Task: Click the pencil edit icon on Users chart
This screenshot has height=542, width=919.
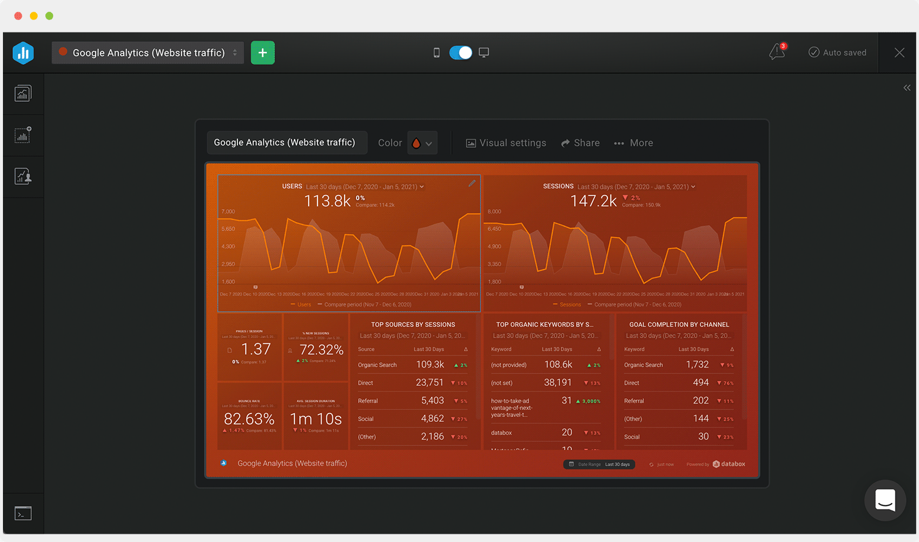Action: (472, 183)
